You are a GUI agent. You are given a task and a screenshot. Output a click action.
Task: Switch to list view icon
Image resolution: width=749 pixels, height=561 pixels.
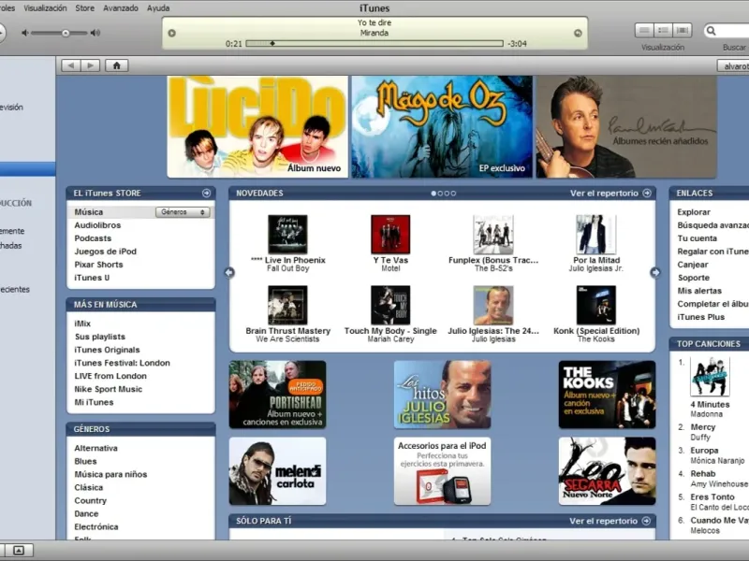(644, 31)
